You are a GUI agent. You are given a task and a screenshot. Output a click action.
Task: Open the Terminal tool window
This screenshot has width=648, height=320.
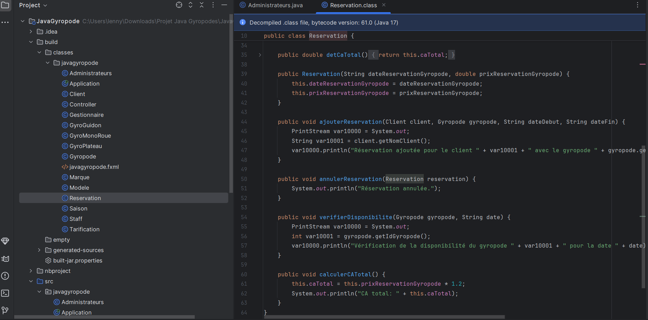(x=5, y=293)
